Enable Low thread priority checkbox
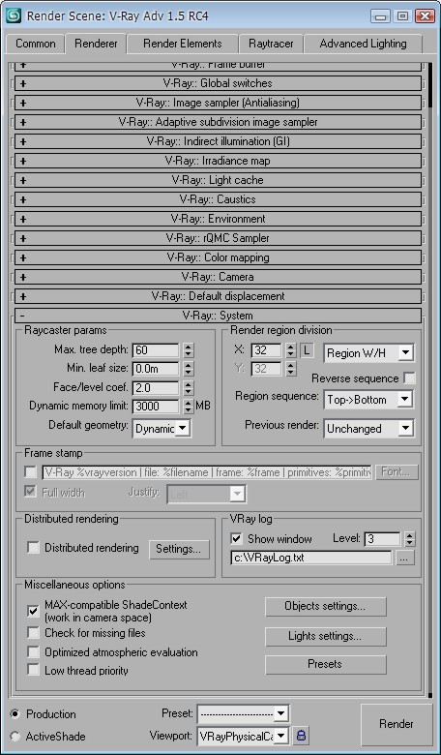The width and height of the screenshot is (441, 755). tap(33, 670)
